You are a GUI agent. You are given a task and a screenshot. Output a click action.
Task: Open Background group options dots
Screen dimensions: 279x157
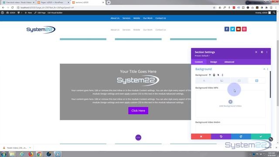pyautogui.click(x=267, y=69)
